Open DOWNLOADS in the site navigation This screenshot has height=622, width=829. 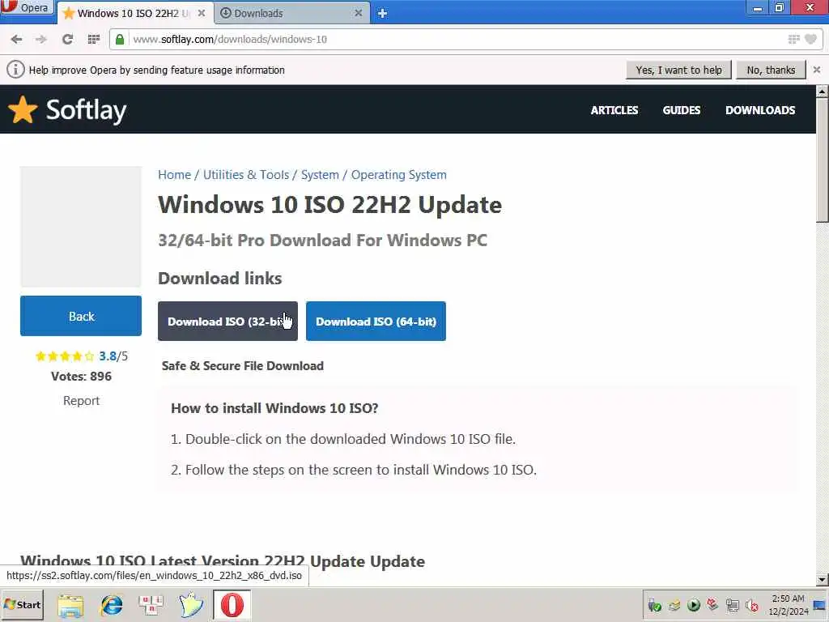[x=760, y=110]
